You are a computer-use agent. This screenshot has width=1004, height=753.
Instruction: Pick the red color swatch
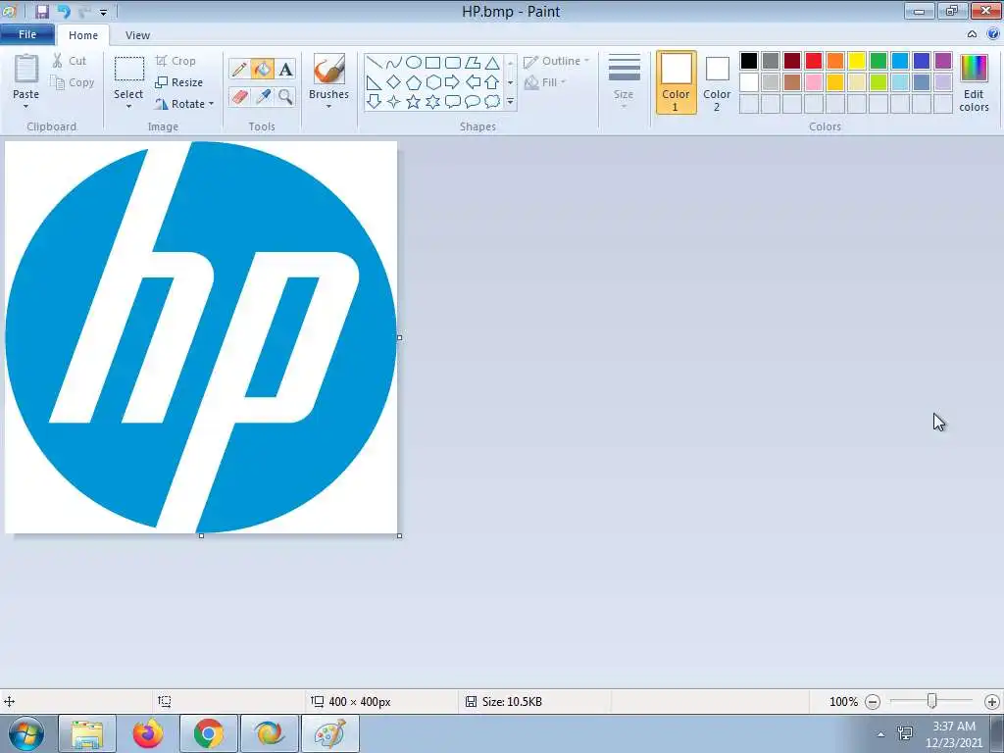point(814,61)
